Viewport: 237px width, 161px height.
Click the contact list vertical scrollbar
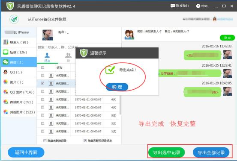tap(120, 105)
